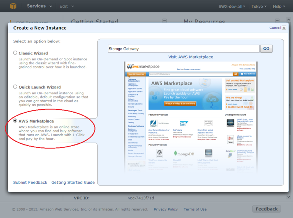Collapse the My Resources panel

[x=278, y=20]
